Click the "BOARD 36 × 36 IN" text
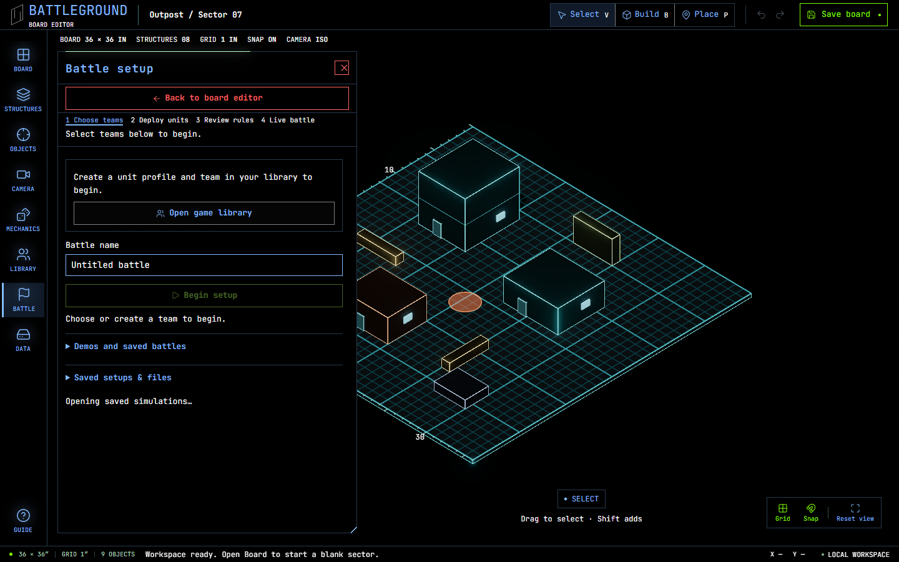 [93, 39]
